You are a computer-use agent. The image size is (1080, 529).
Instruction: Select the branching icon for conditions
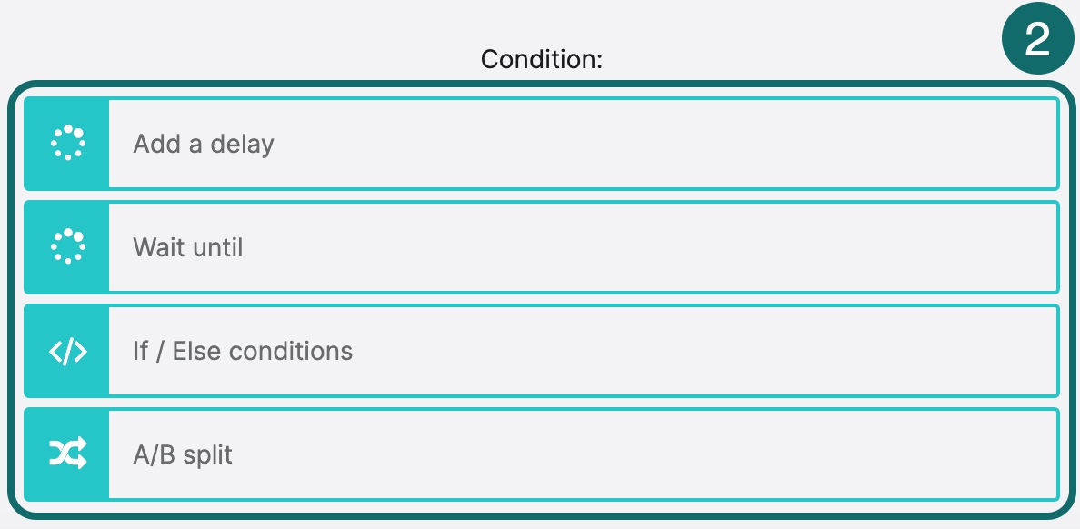[x=66, y=350]
